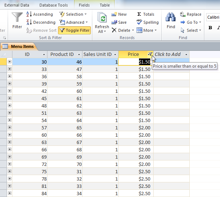Select the Sales Unit ID column header
This screenshot has width=220, height=197.
tap(97, 54)
